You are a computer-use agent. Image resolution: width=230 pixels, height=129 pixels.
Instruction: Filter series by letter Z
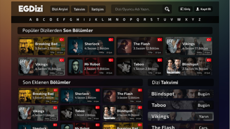[200, 20]
